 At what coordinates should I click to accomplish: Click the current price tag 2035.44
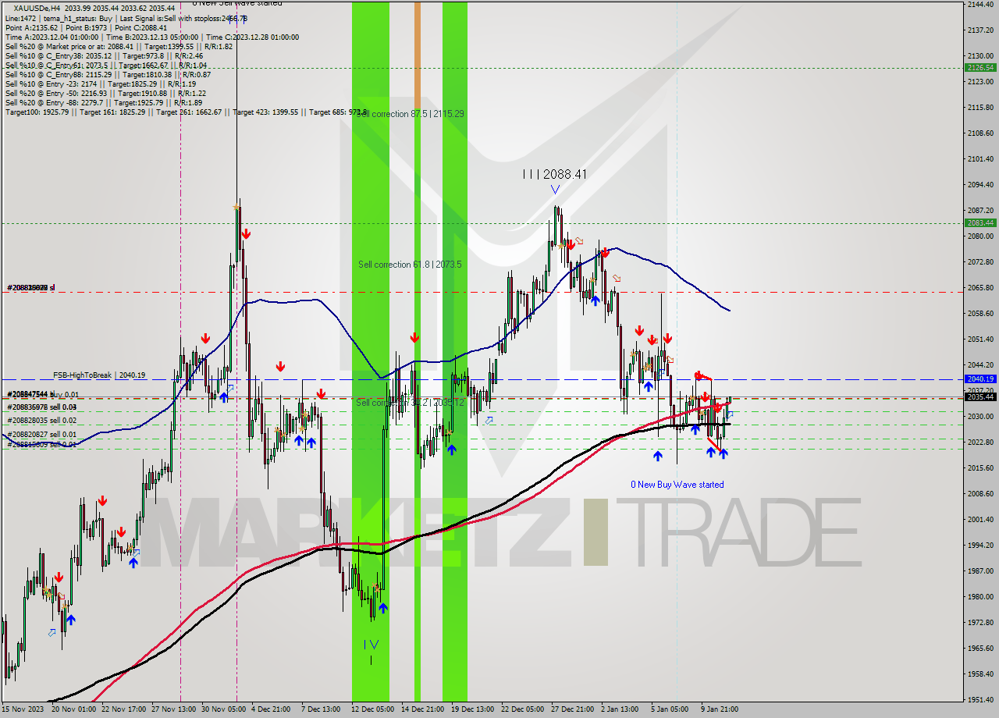click(980, 396)
